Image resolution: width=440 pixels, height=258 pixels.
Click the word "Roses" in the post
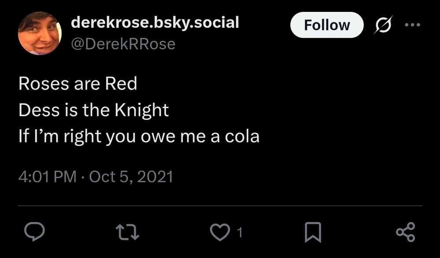(x=40, y=84)
